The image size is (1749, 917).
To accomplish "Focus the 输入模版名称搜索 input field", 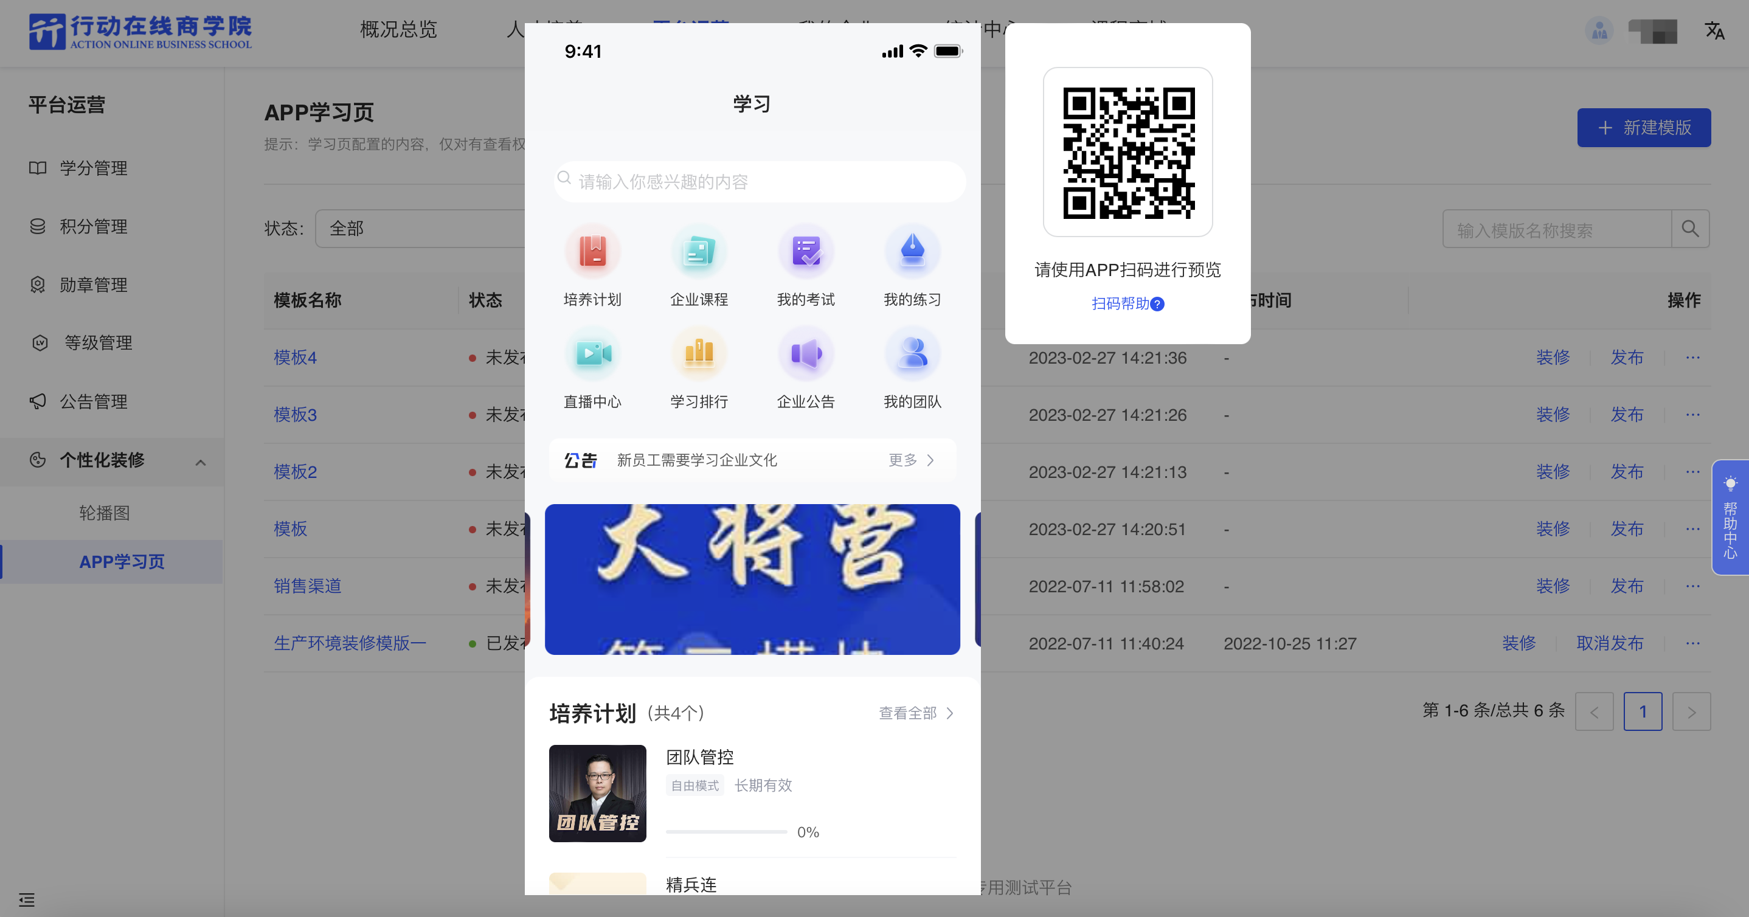I will coord(1557,229).
